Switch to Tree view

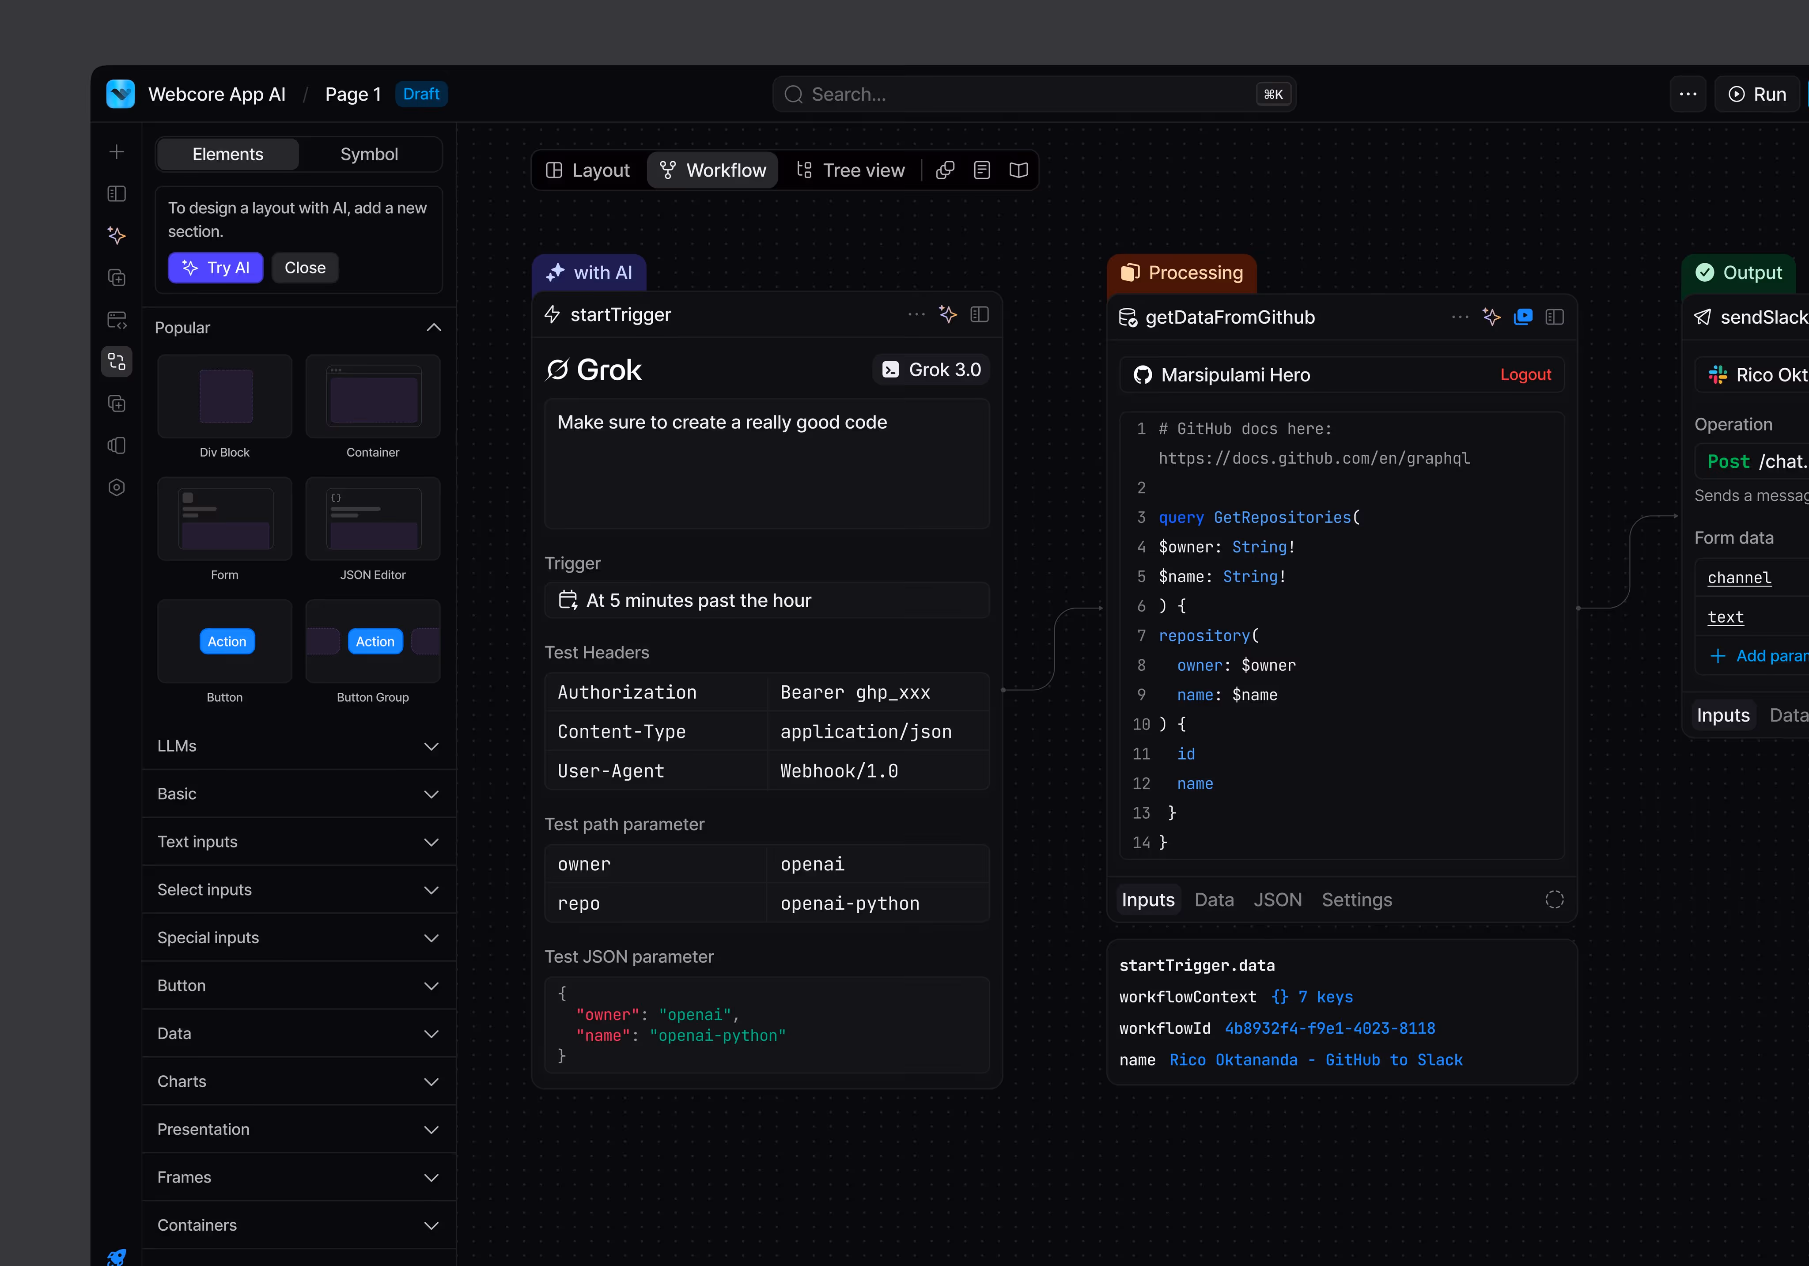pyautogui.click(x=851, y=170)
